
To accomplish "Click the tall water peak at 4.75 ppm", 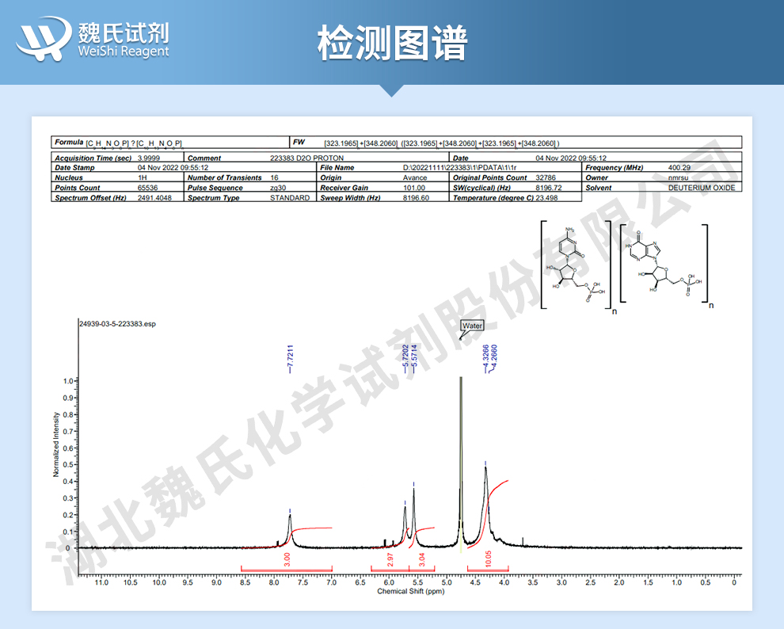I will coord(460,460).
